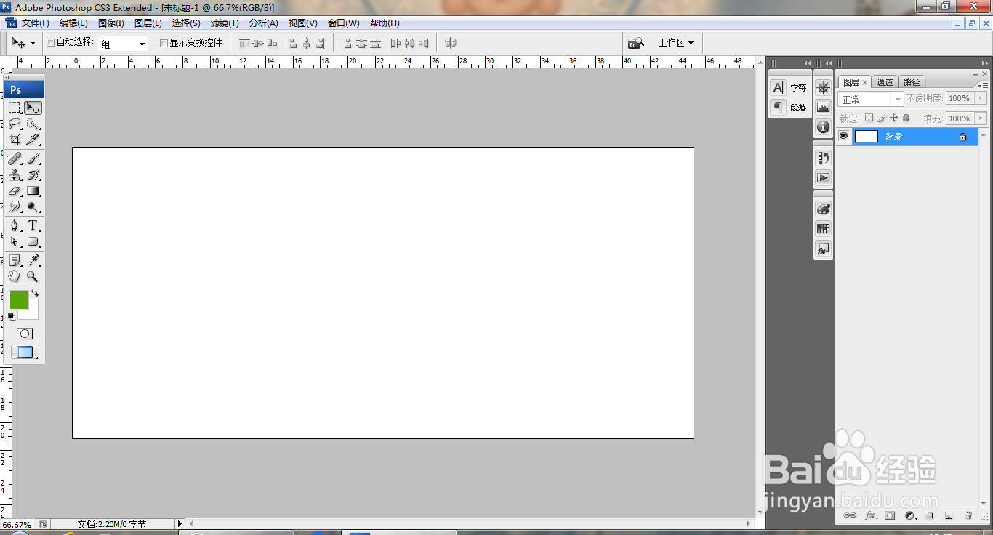Open the 窗口(W) menu
The width and height of the screenshot is (993, 535).
[x=343, y=23]
